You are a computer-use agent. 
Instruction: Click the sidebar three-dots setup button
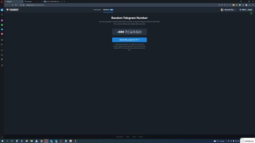click(x=2, y=137)
